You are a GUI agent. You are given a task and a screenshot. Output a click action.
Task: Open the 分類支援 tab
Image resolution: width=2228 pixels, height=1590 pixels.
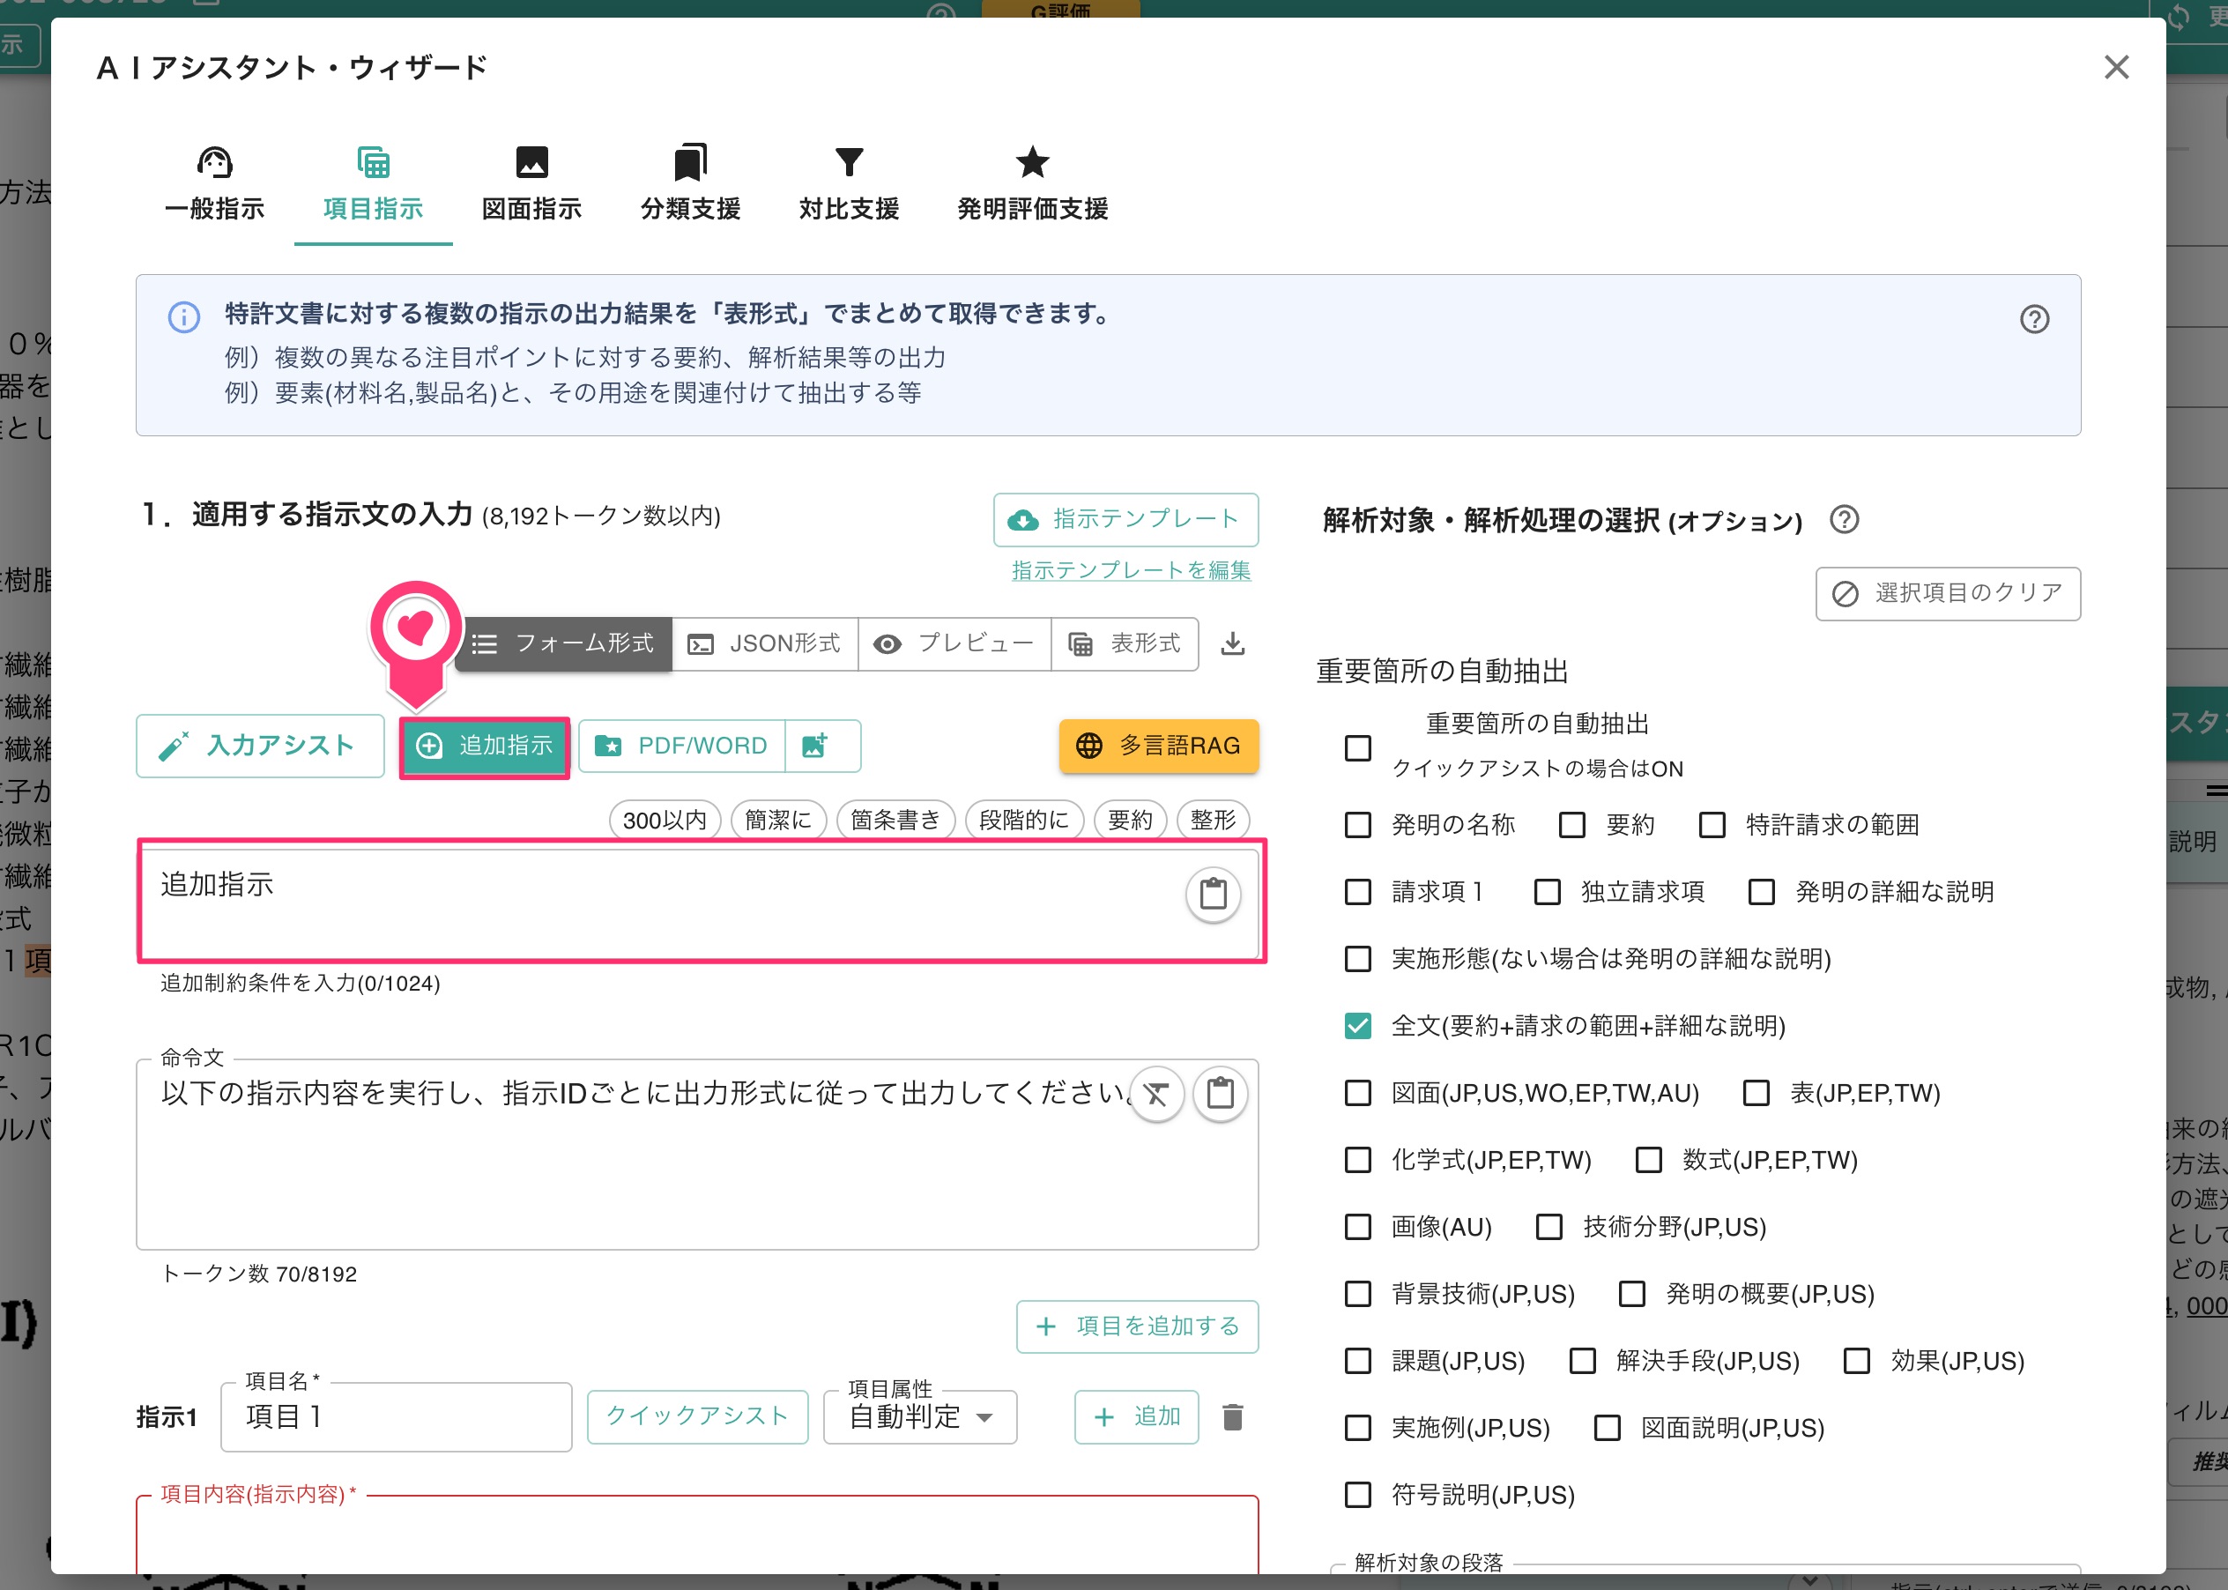pos(690,185)
